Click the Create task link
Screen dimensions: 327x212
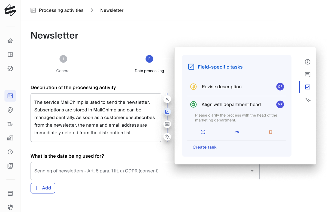(204, 147)
